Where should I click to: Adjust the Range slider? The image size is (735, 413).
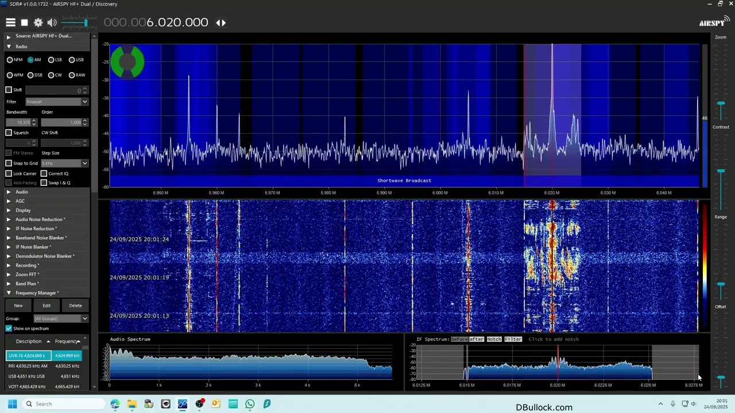click(x=721, y=285)
